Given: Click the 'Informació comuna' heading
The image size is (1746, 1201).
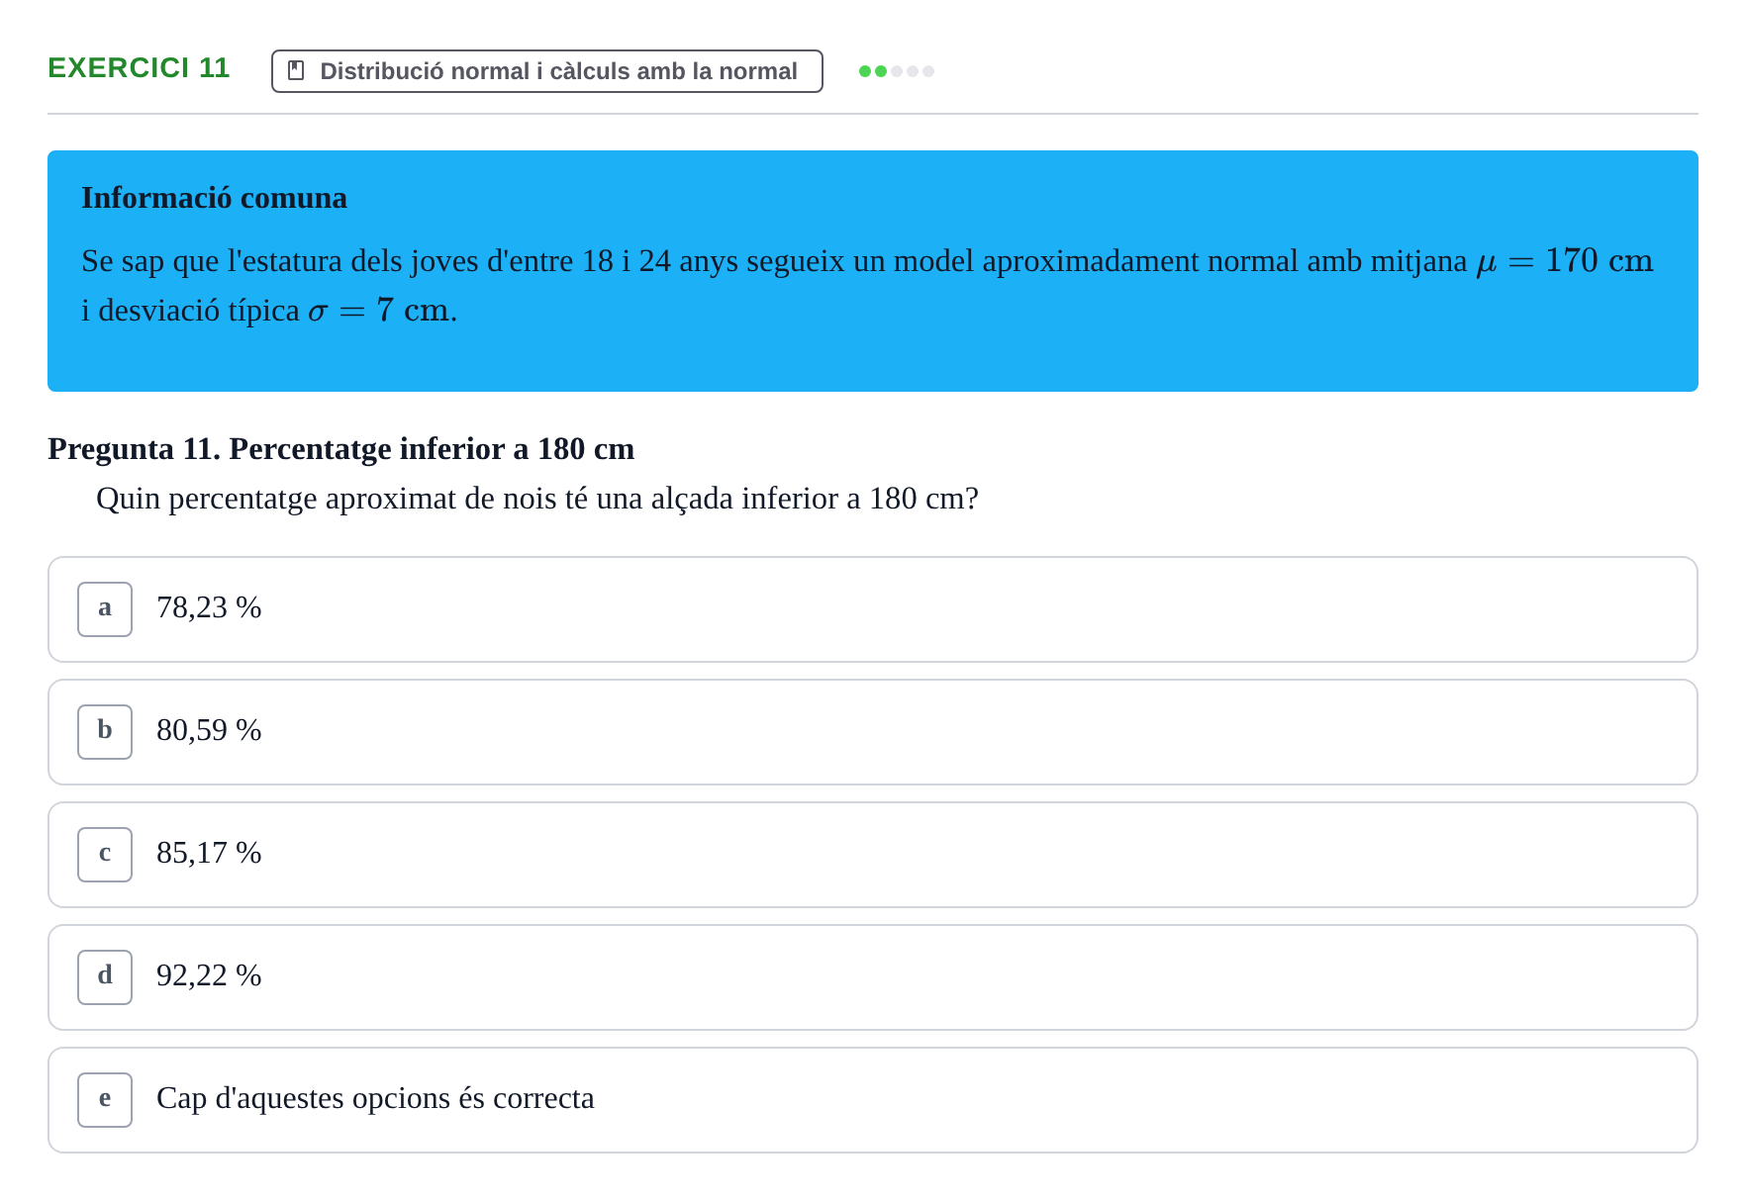Looking at the screenshot, I should point(214,198).
